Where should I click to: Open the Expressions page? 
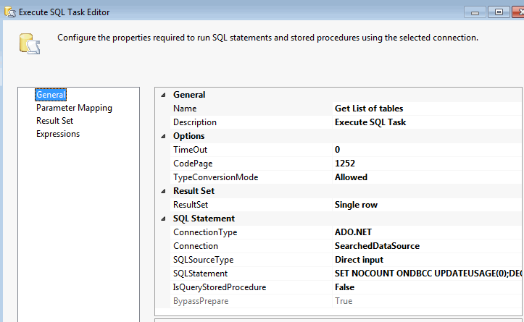click(x=58, y=134)
